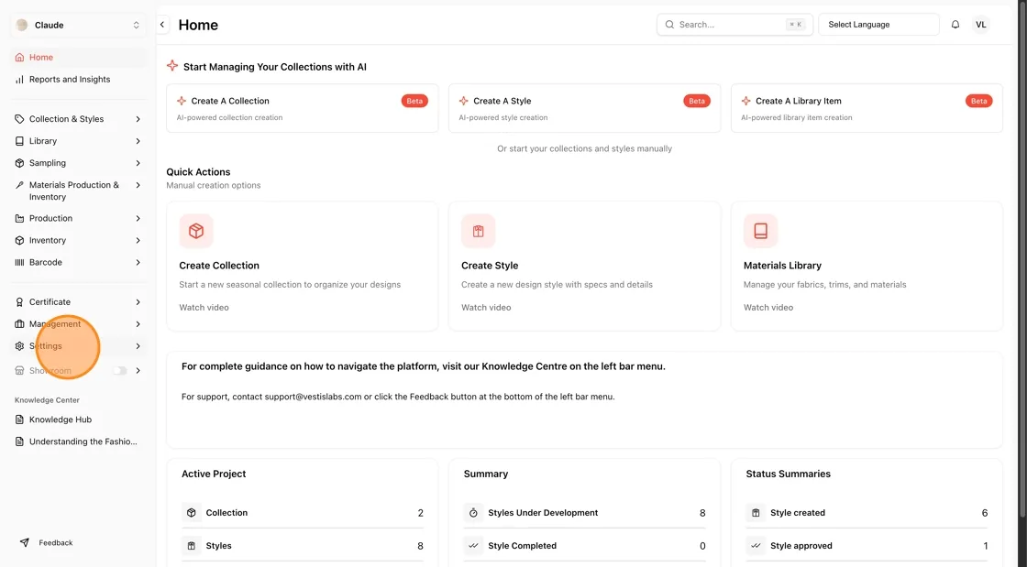Expand the Settings submenu chevron
The height and width of the screenshot is (567, 1027).
(138, 346)
